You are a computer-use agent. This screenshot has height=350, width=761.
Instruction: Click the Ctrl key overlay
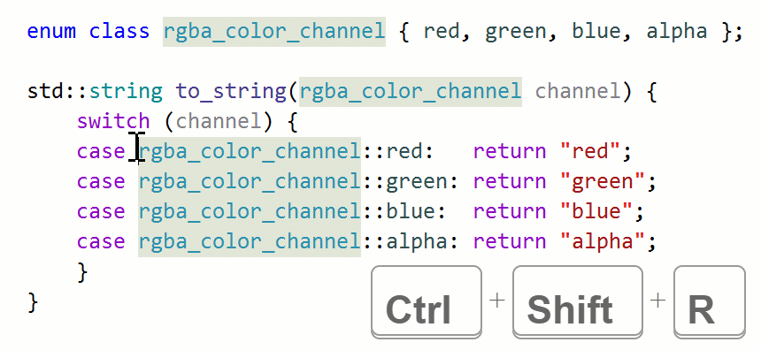[427, 301]
